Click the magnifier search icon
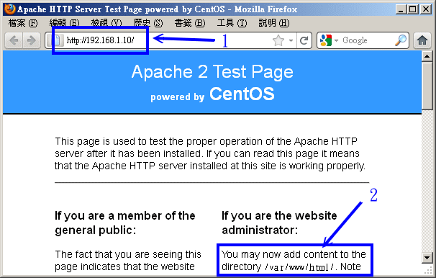This screenshot has height=278, width=436. [401, 40]
